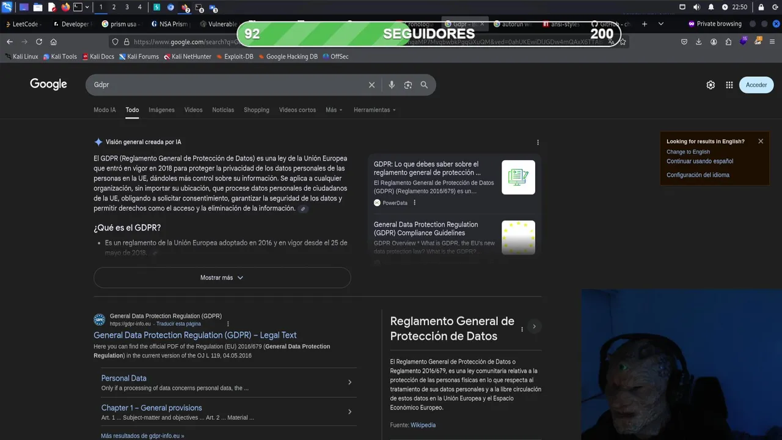Expand the terminal launcher dropdown arrow
This screenshot has height=440, width=782.
(x=87, y=7)
